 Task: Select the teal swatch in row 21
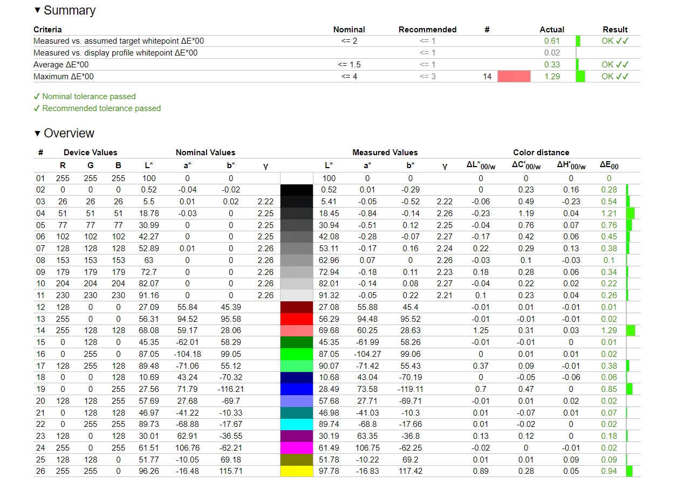pos(297,413)
